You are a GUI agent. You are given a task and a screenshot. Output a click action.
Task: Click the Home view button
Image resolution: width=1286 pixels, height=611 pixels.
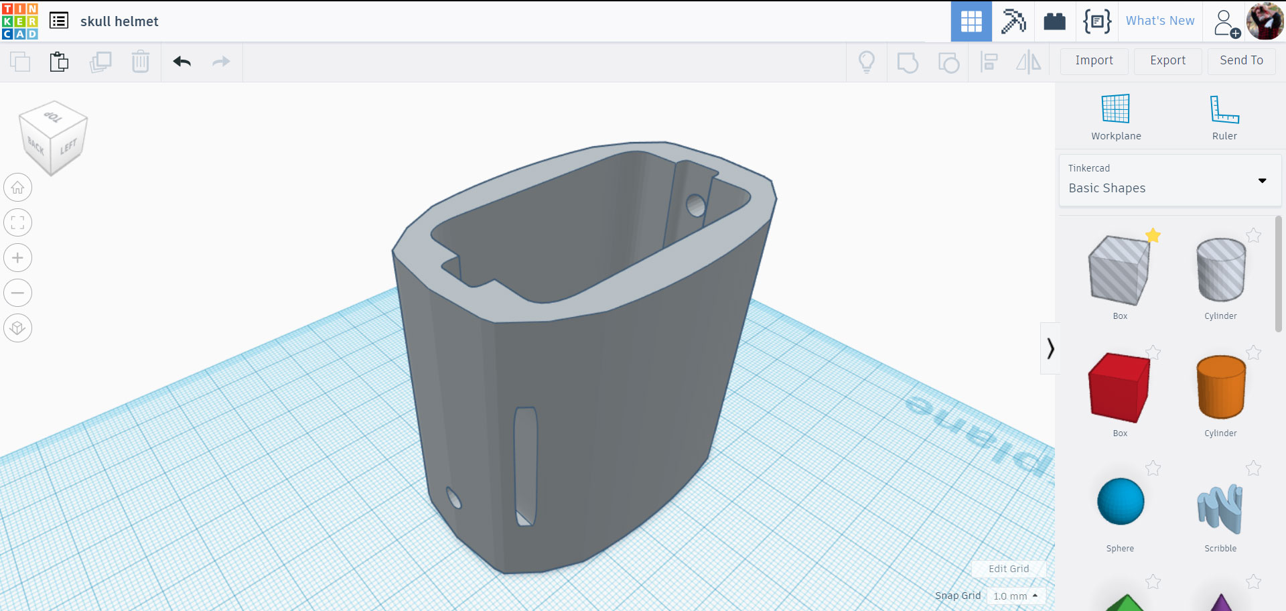(17, 188)
